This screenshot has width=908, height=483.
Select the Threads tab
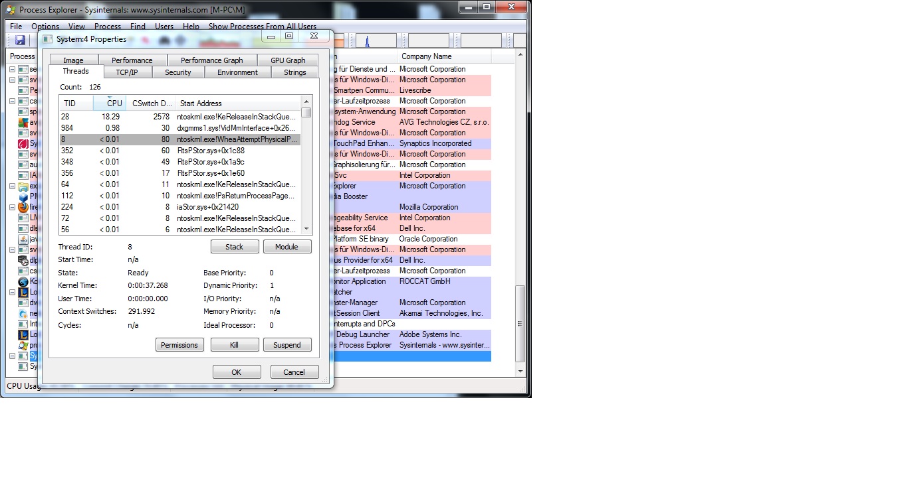76,71
